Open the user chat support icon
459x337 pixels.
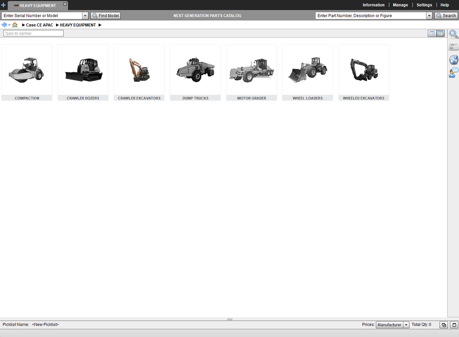(x=453, y=73)
